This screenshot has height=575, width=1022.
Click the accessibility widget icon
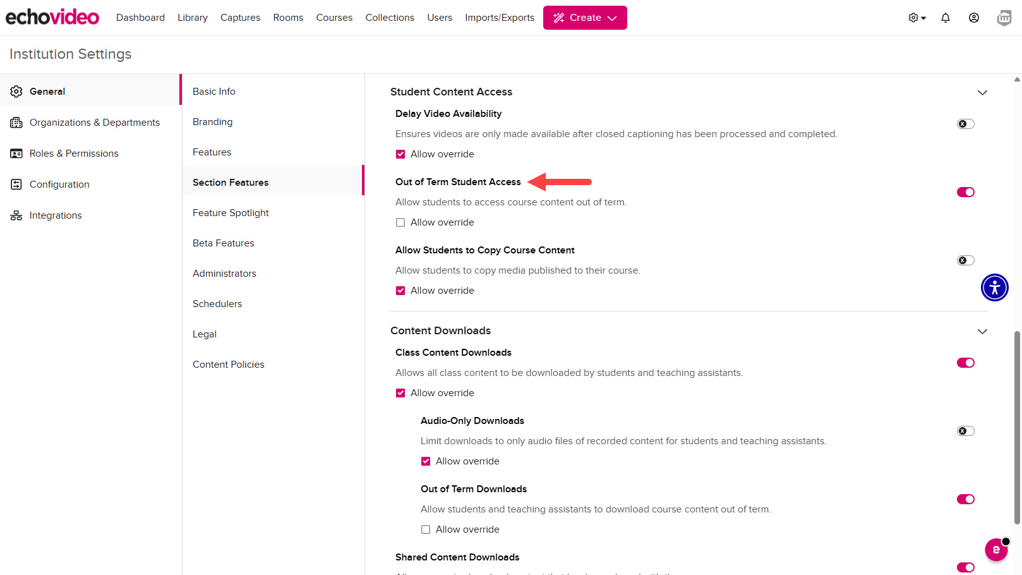[994, 287]
